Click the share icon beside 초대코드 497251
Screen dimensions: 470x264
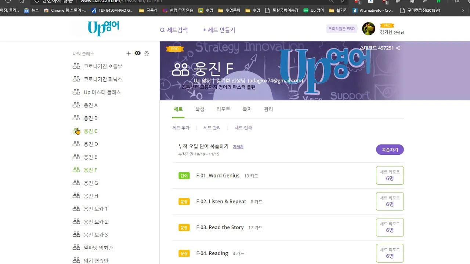(398, 48)
